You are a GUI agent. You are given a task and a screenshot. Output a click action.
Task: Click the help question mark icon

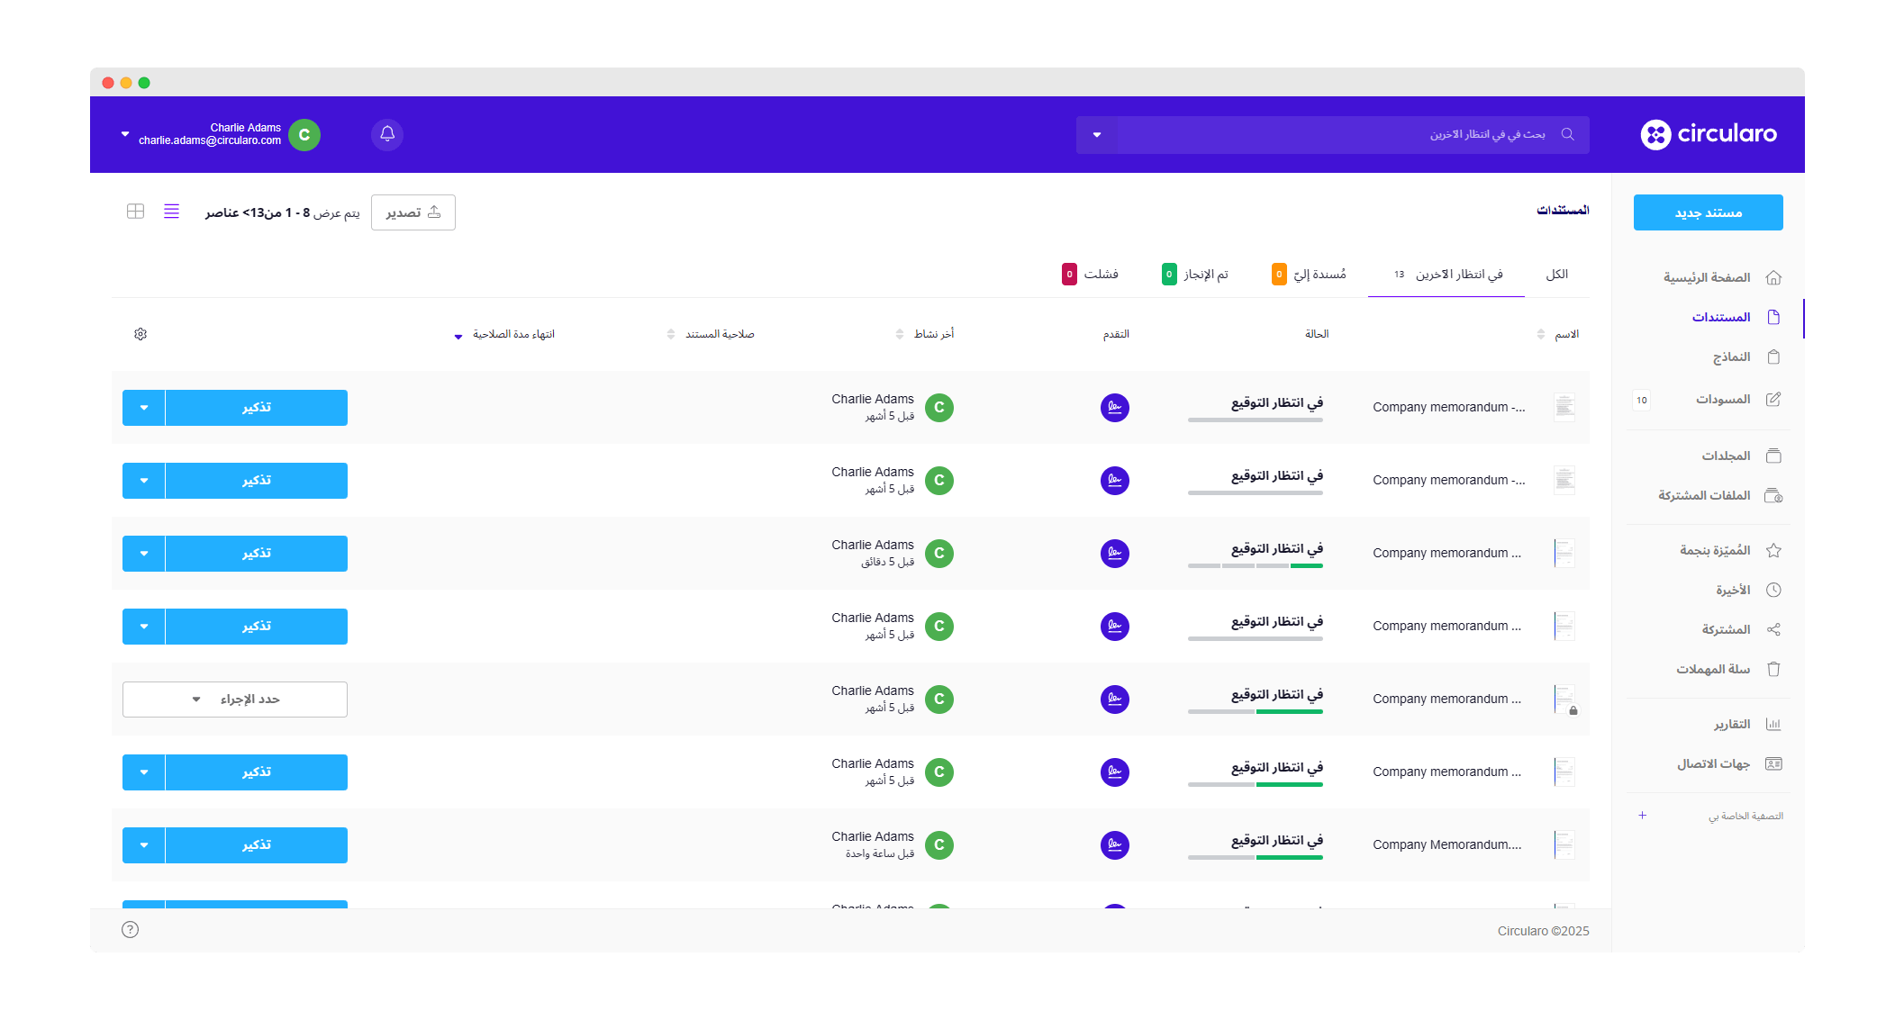coord(130,929)
